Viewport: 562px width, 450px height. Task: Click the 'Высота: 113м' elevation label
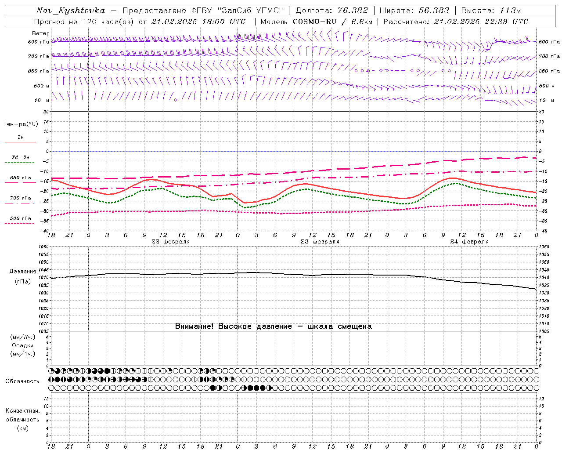tap(491, 11)
